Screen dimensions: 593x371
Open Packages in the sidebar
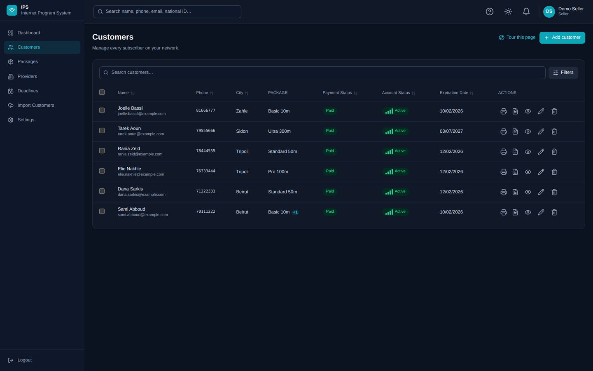[x=42, y=62]
